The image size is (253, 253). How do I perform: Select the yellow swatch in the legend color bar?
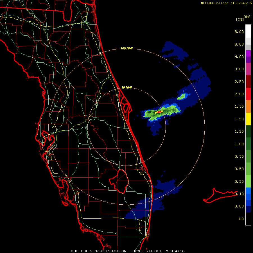[x=248, y=119]
